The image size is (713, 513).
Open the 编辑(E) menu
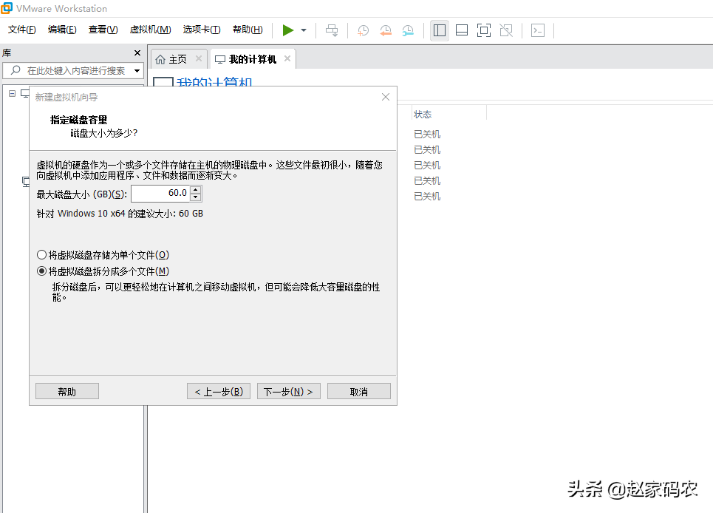point(62,30)
